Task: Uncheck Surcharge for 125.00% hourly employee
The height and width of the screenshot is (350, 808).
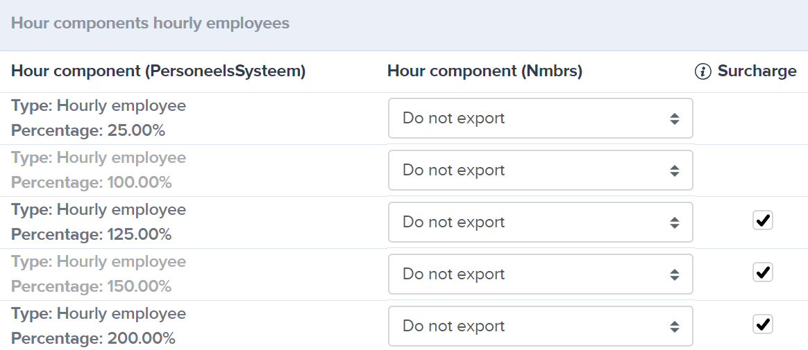Action: click(x=763, y=220)
